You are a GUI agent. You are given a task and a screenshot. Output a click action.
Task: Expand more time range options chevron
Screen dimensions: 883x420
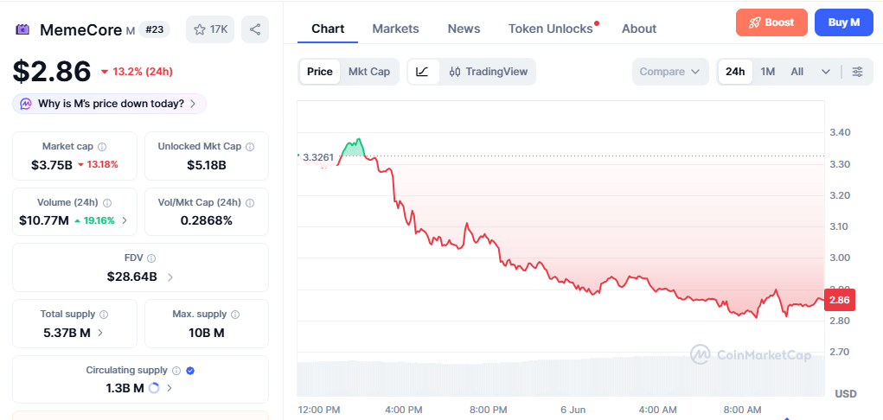pos(826,72)
